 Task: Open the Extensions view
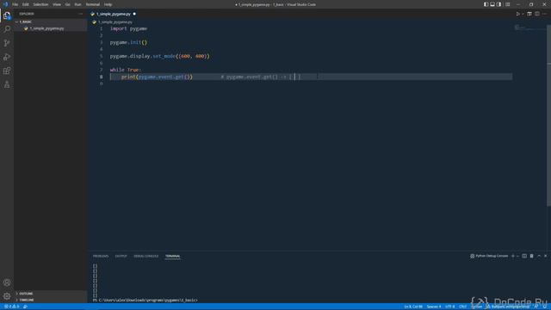[7, 71]
